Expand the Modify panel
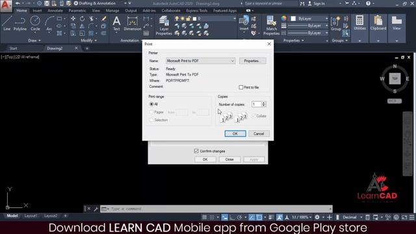416x234 pixels. [89, 40]
